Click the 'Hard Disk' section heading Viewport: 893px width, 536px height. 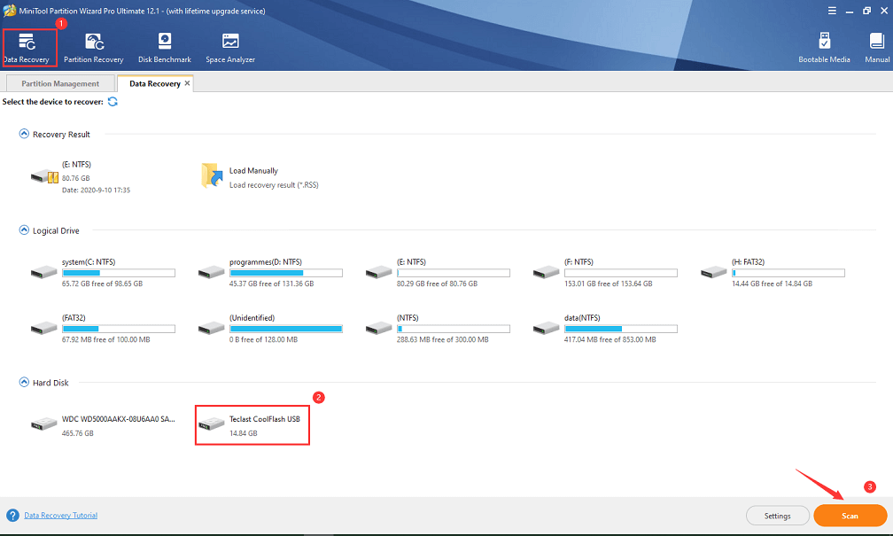tap(50, 383)
